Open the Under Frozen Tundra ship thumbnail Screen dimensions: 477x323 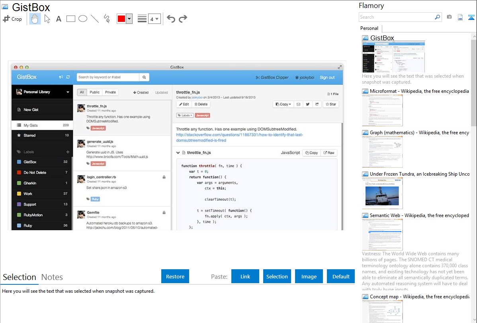(382, 193)
